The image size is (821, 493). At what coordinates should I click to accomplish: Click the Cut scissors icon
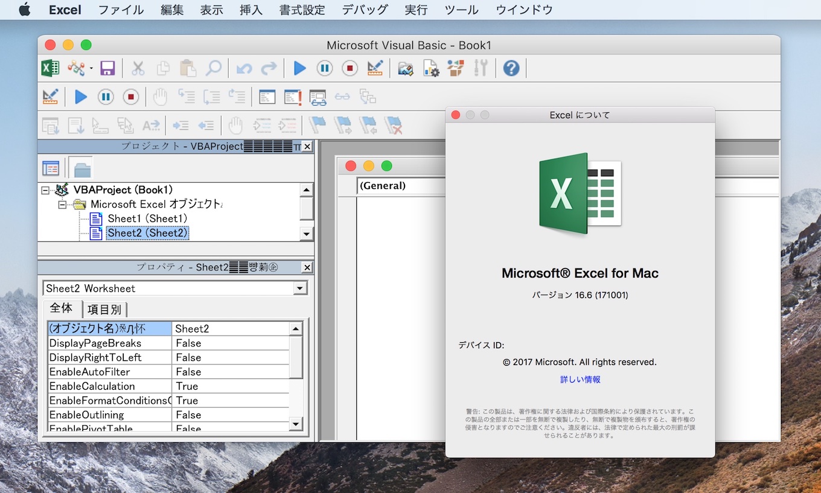(x=138, y=68)
